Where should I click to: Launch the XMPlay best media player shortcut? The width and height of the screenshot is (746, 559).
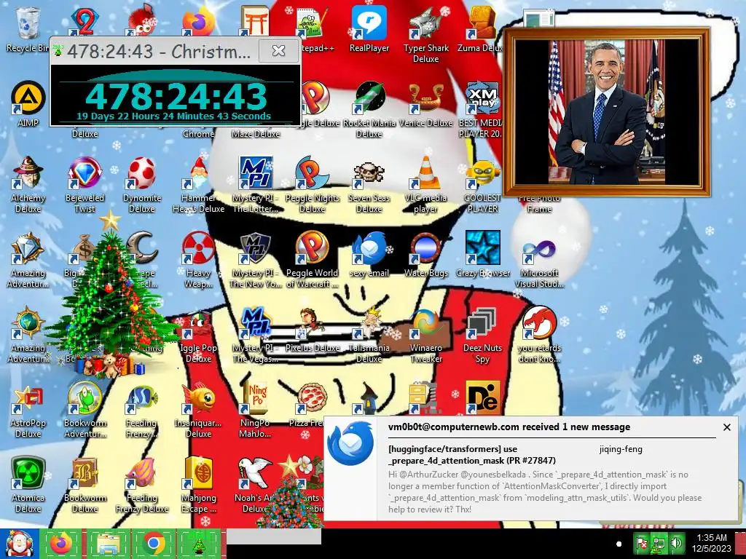(482, 109)
